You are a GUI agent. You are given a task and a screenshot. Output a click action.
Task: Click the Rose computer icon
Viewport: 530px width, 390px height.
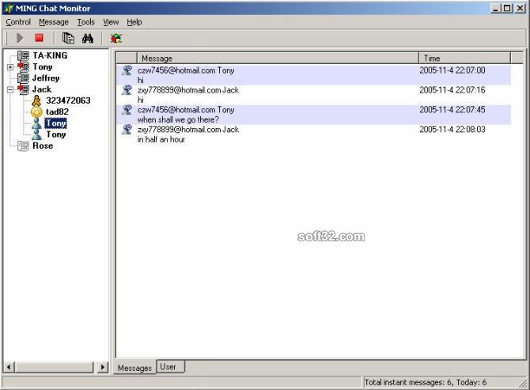tap(23, 146)
